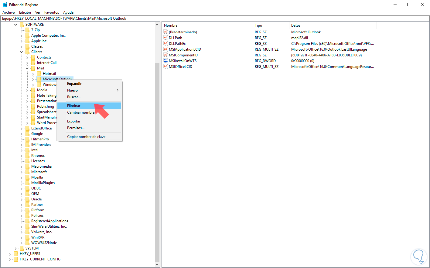Click the DLLPathEx string value icon
430x268 pixels.
[166, 43]
